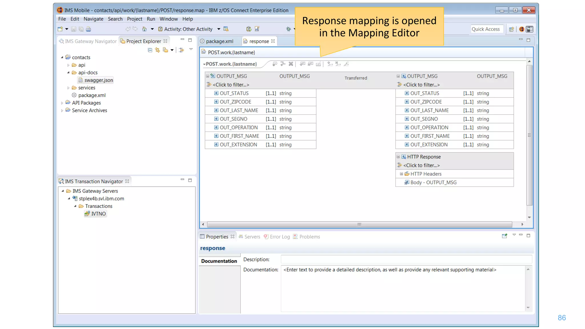The width and height of the screenshot is (585, 329).
Task: Collapse the api-docs folder
Action: pyautogui.click(x=68, y=73)
